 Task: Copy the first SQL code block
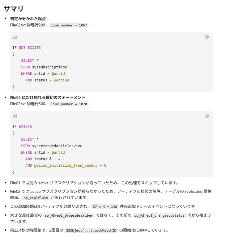pyautogui.click(x=207, y=37)
